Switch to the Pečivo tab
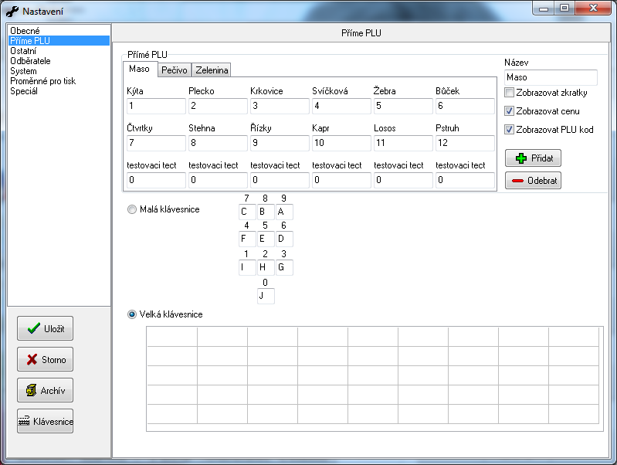 [174, 70]
